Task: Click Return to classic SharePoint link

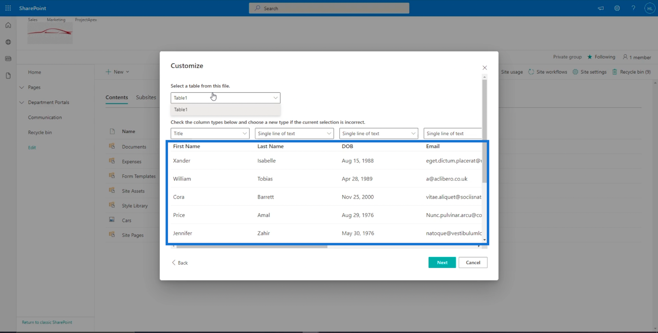Action: pyautogui.click(x=47, y=322)
